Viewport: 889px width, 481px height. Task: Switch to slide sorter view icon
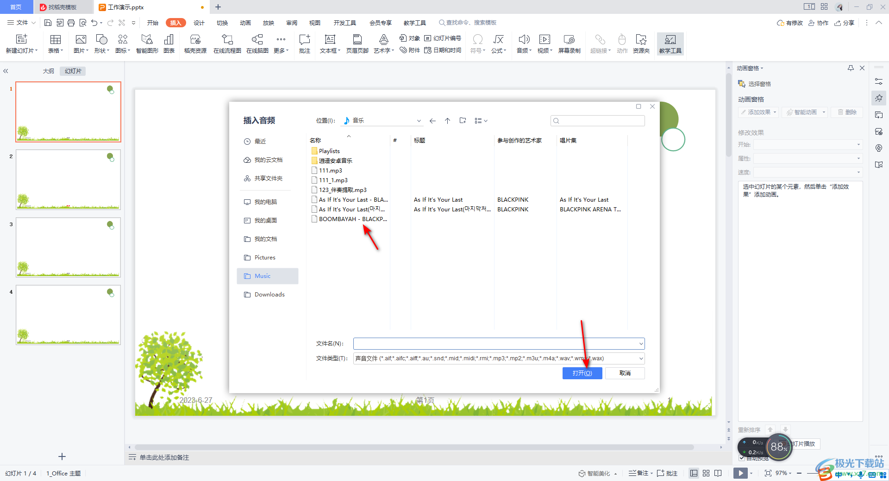tap(706, 473)
